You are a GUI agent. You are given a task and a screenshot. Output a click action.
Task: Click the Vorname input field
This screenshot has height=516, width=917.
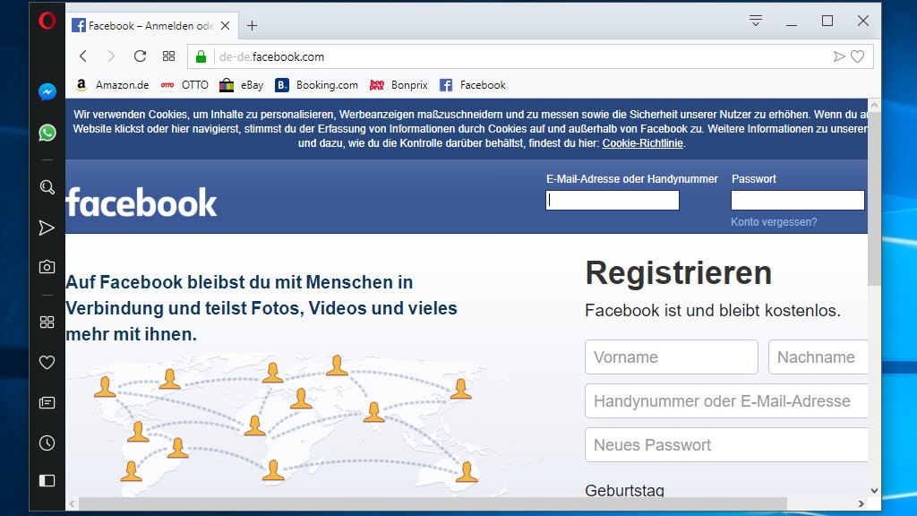pyautogui.click(x=671, y=357)
